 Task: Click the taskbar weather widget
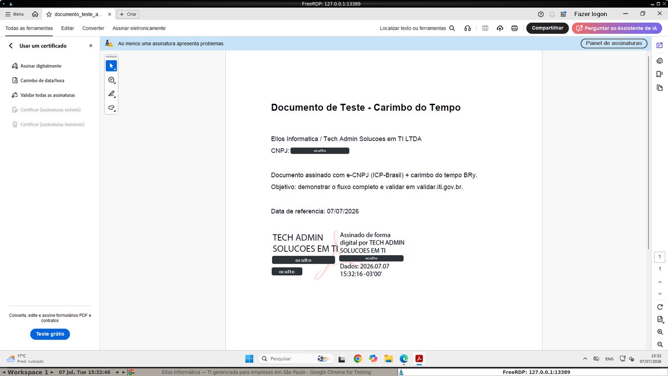click(x=25, y=359)
